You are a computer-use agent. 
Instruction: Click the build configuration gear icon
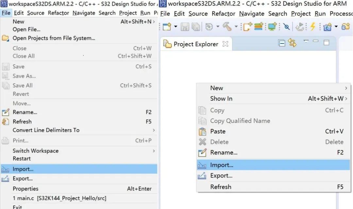coord(209,27)
